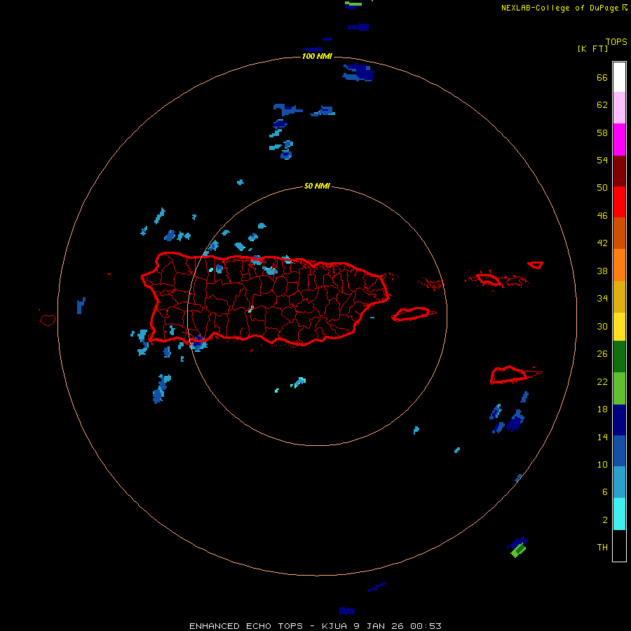Image resolution: width=631 pixels, height=631 pixels.
Task: Click the TH legend label
Action: pos(602,547)
